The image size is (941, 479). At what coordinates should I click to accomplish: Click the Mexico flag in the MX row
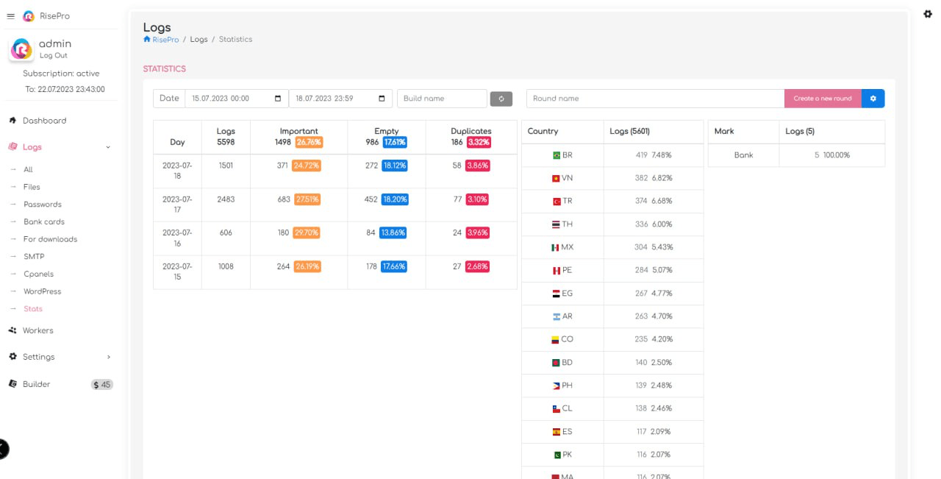[x=556, y=247]
